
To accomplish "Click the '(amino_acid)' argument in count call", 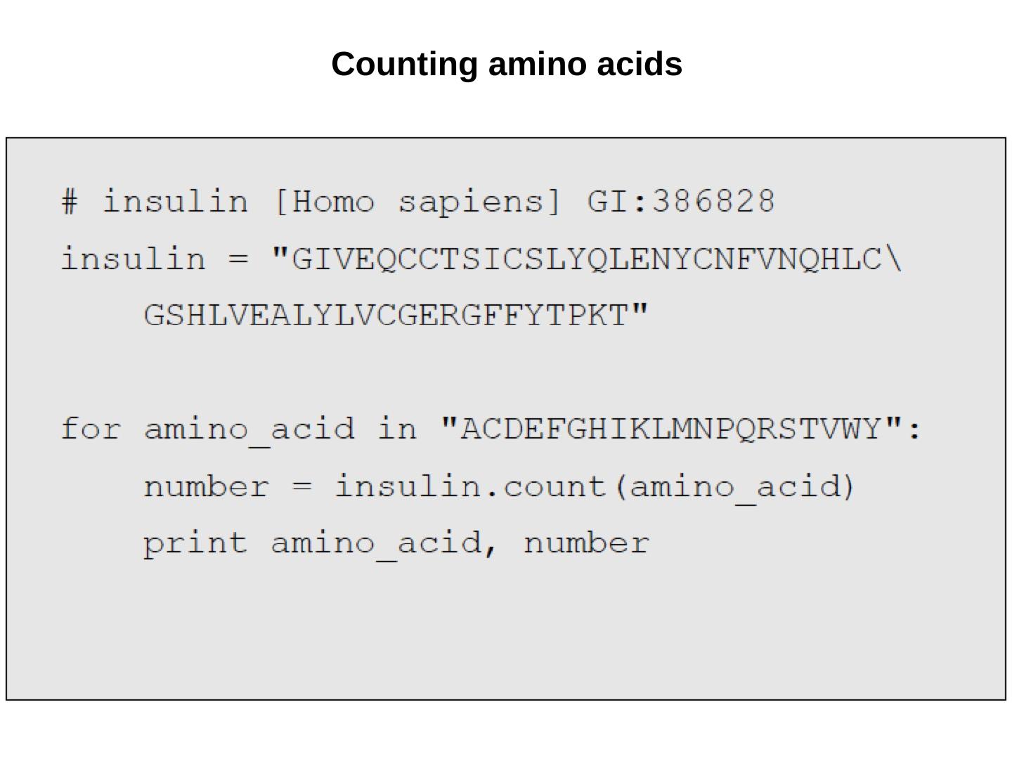I will (x=735, y=486).
